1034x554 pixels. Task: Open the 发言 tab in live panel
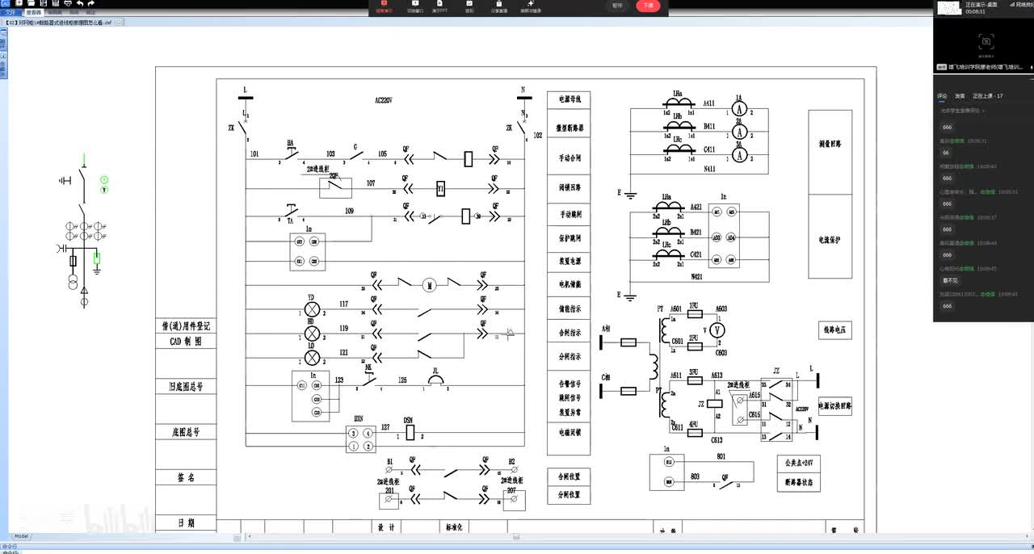pyautogui.click(x=960, y=96)
